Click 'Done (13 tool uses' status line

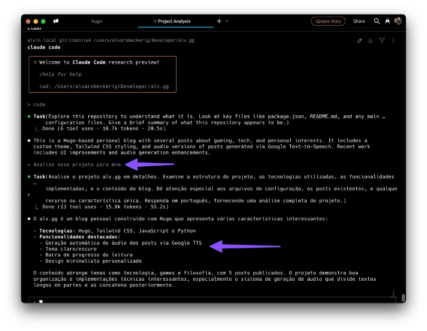pos(105,207)
